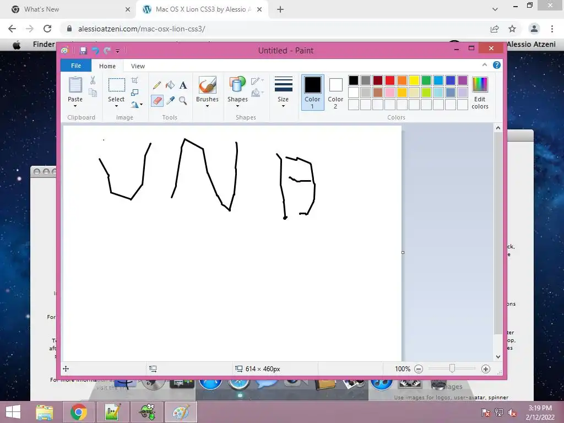Image resolution: width=564 pixels, height=423 pixels.
Task: Open the File menu tab
Action: pos(76,66)
